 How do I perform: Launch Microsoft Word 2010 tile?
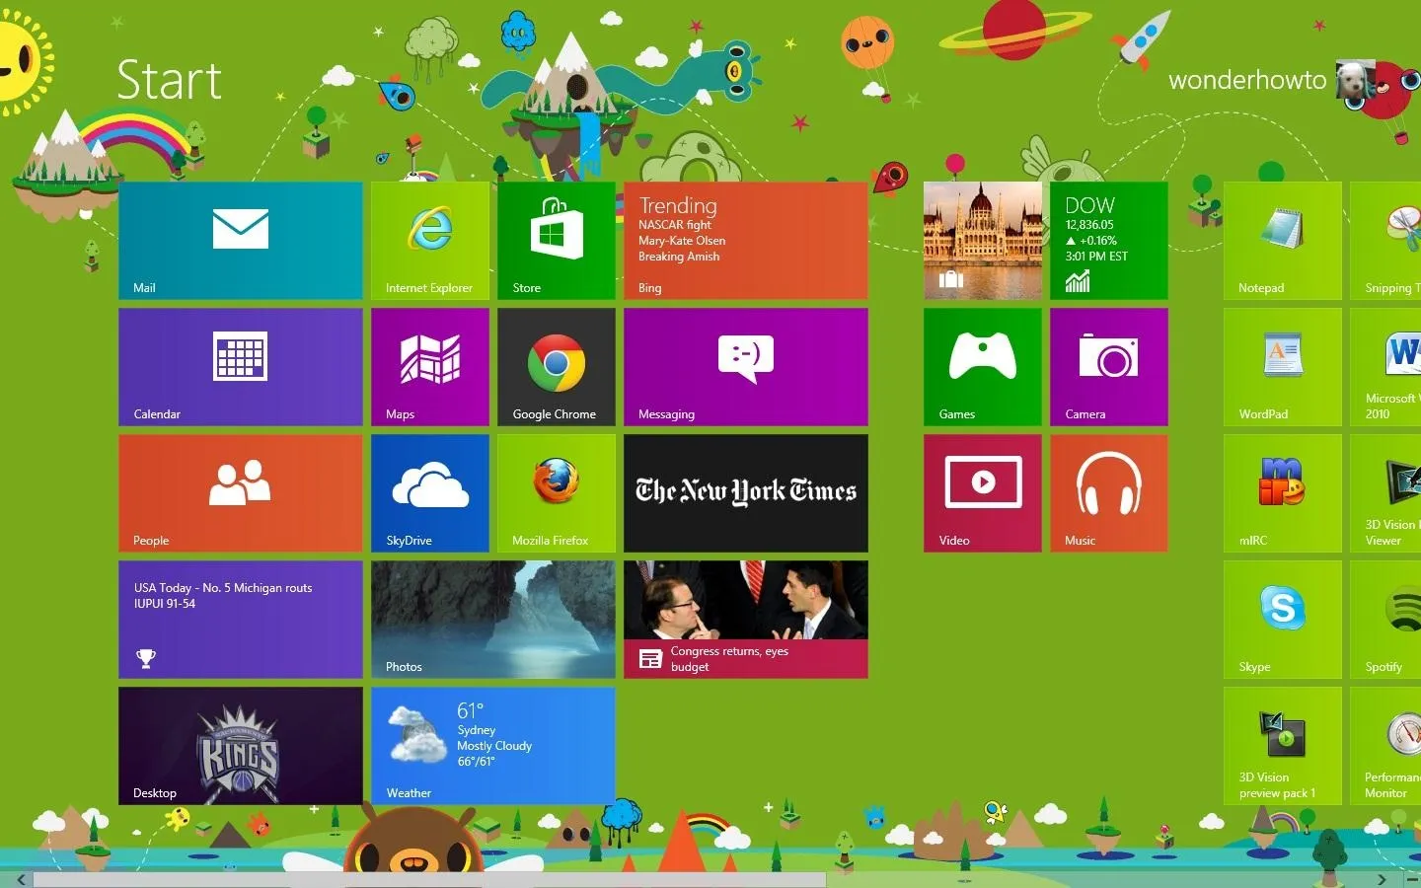(x=1385, y=367)
